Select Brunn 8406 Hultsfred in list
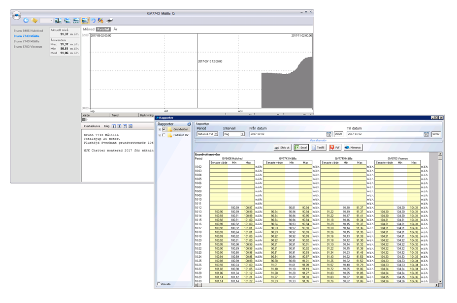Screen dimensions: 457x303 (28, 30)
